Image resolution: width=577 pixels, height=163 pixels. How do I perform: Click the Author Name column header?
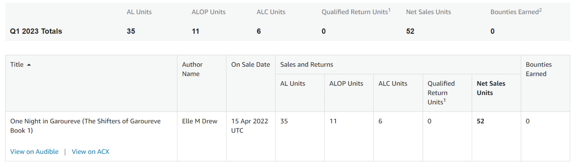tap(192, 69)
